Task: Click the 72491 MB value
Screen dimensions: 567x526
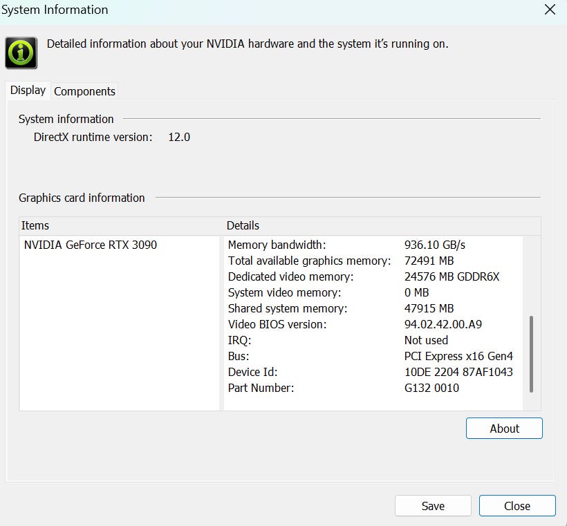Action: (429, 261)
